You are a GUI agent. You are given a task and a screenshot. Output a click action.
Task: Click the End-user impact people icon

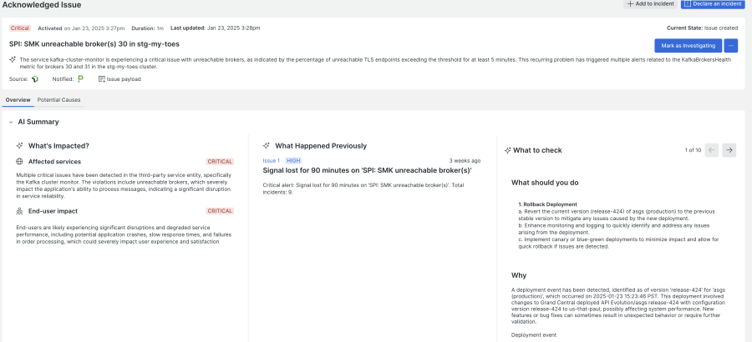[19, 211]
